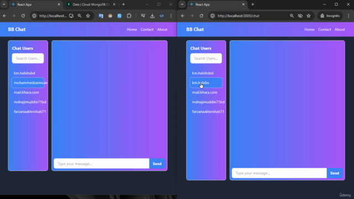Open About link in left window
The width and height of the screenshot is (354, 199).
coord(162,29)
